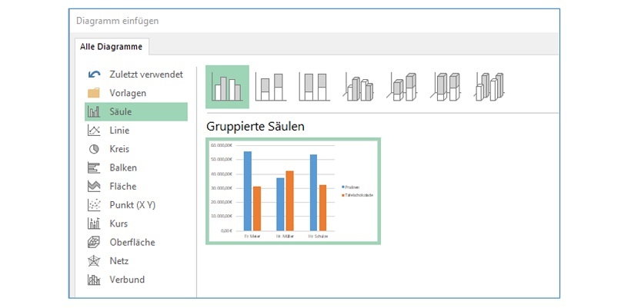Image resolution: width=631 pixels, height=308 pixels.
Task: Switch to the Alle Diagramme tab
Action: pos(112,47)
